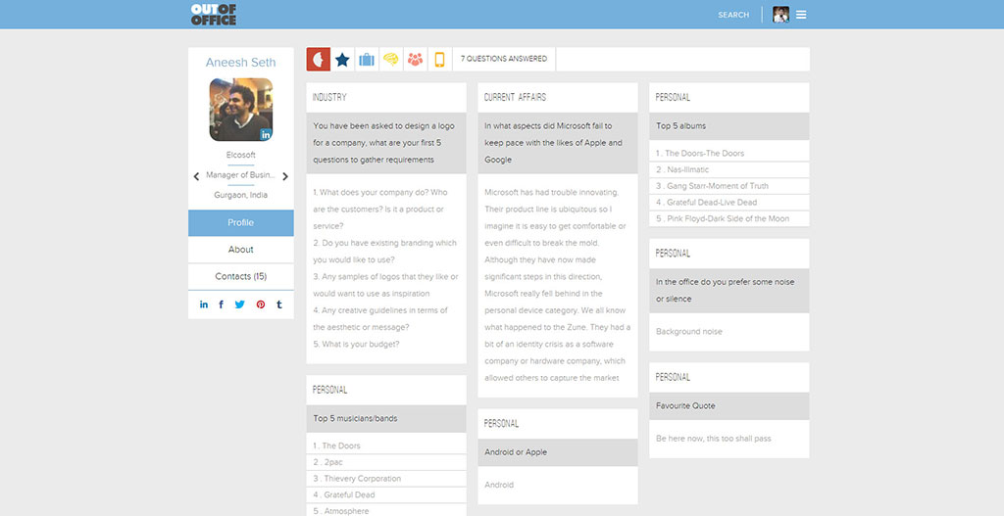Open the Facebook social icon
Screen dimensions: 1004x516
tap(221, 305)
